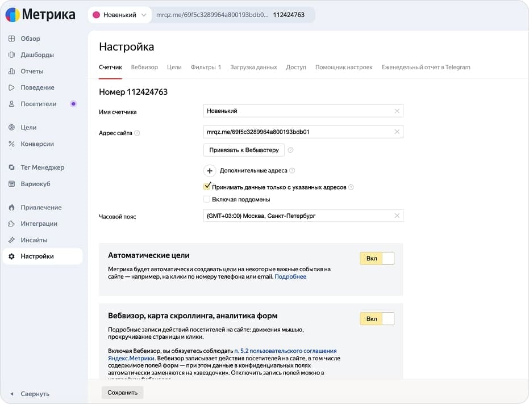Clear the Адрес сайта field
The width and height of the screenshot is (529, 404).
pos(397,132)
